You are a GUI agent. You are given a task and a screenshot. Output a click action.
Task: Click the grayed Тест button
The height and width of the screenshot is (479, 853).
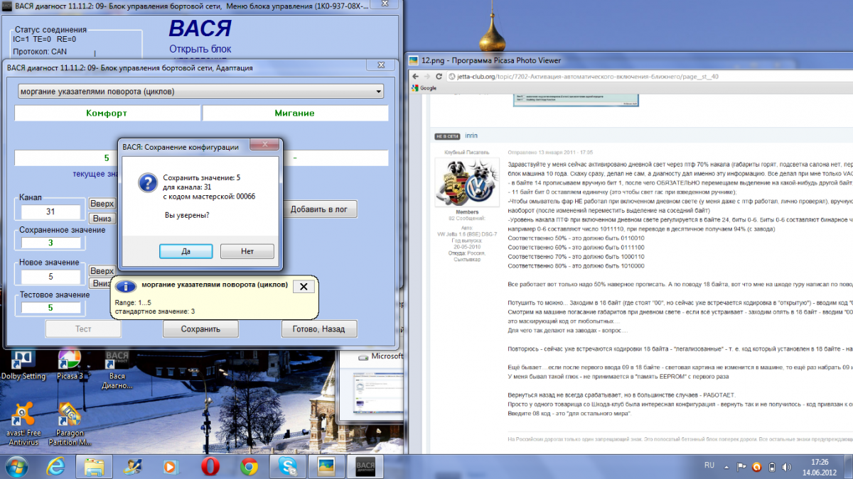coord(83,329)
